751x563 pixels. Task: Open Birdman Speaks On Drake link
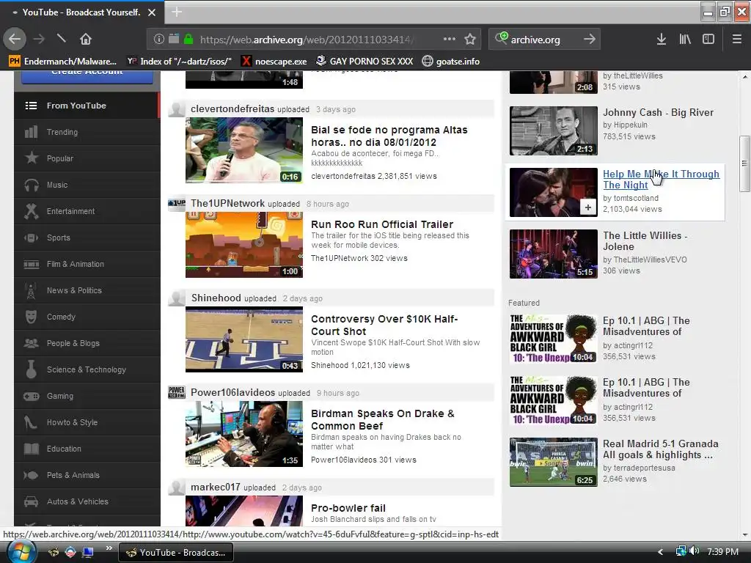coord(382,420)
